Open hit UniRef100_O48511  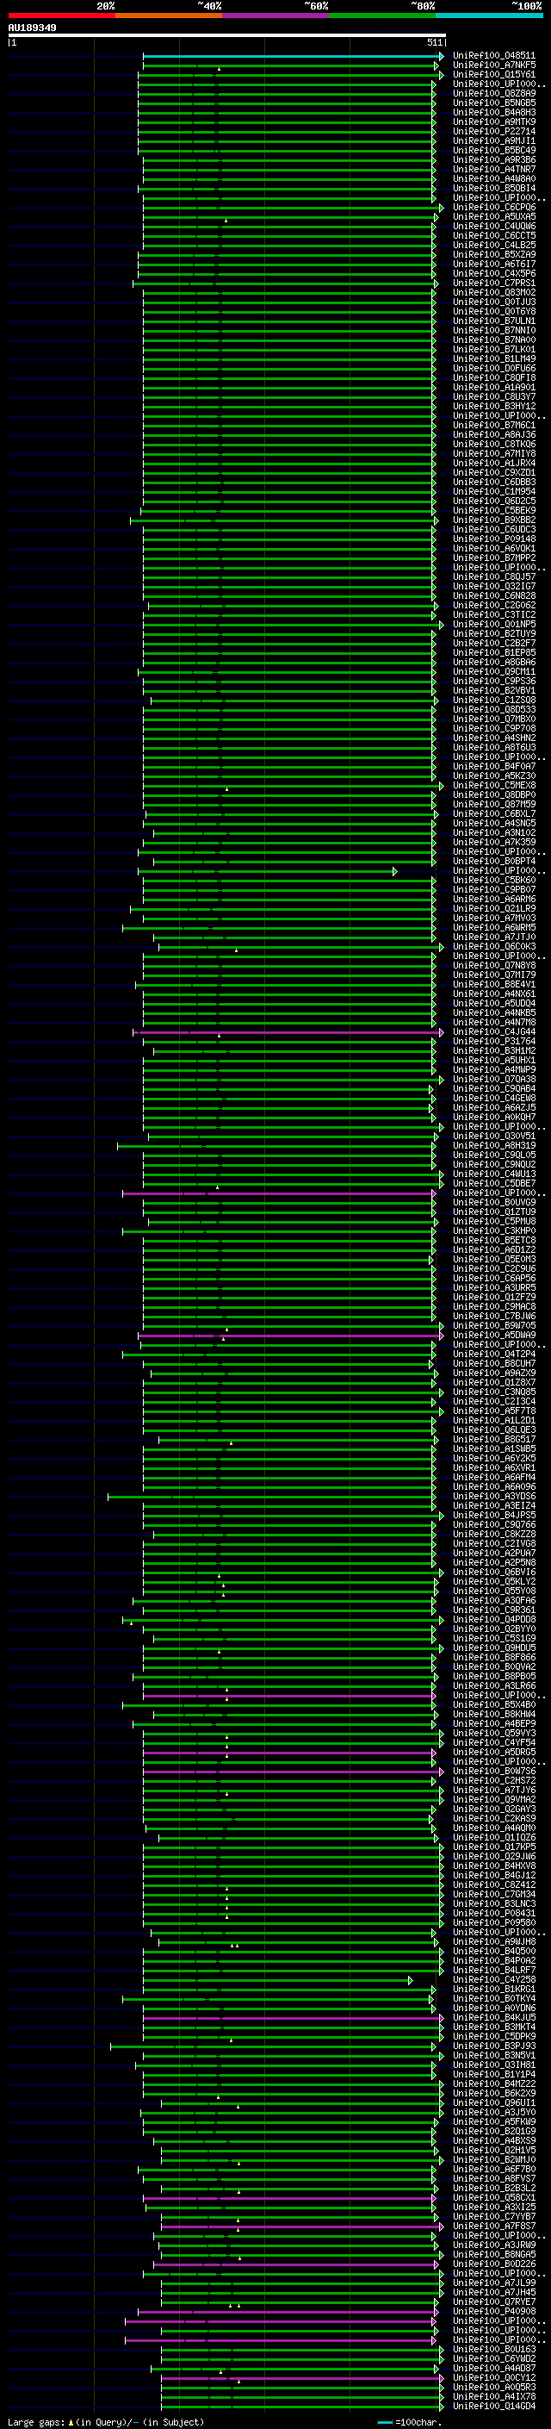(493, 56)
